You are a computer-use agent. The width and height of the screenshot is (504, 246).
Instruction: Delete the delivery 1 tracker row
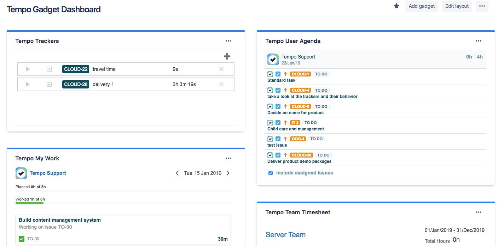click(x=221, y=84)
